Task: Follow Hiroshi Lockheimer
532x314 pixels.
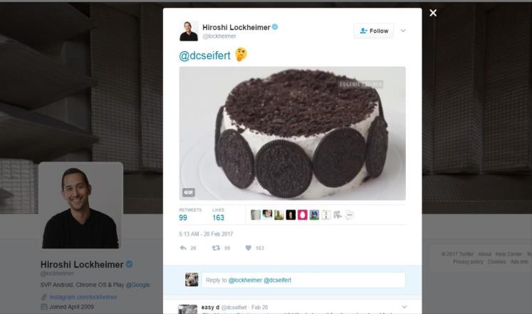Action: (374, 31)
